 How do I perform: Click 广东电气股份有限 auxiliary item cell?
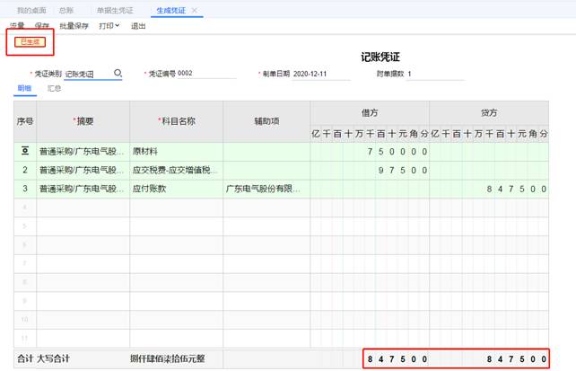tap(266, 189)
